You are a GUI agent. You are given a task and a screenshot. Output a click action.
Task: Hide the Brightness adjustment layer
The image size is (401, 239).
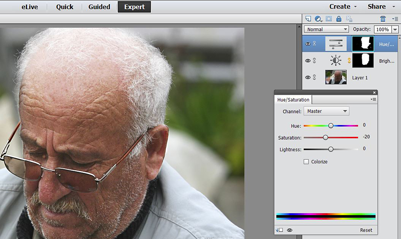pyautogui.click(x=308, y=61)
